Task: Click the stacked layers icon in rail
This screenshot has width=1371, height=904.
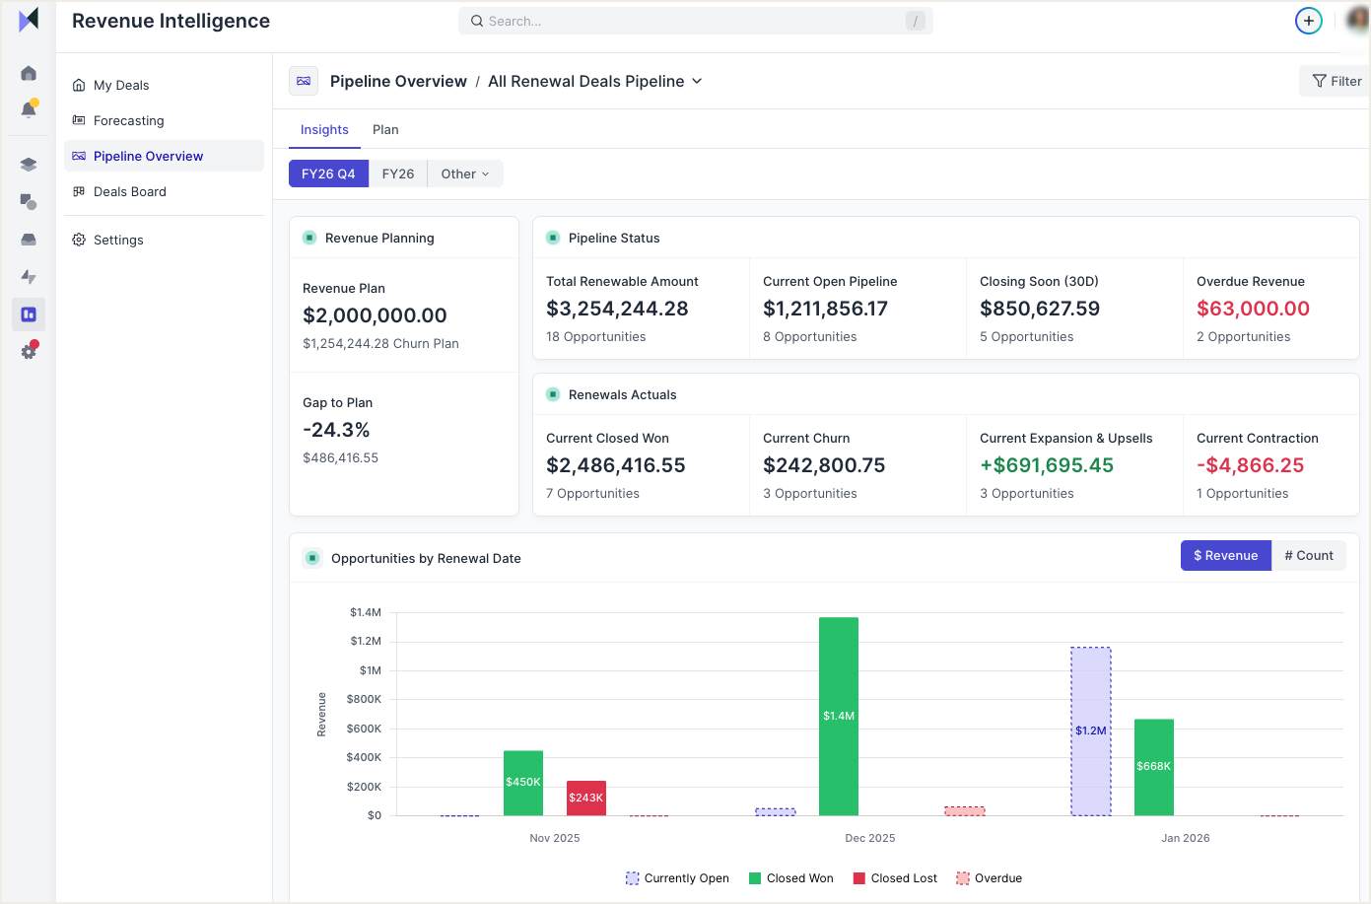Action: click(x=29, y=165)
